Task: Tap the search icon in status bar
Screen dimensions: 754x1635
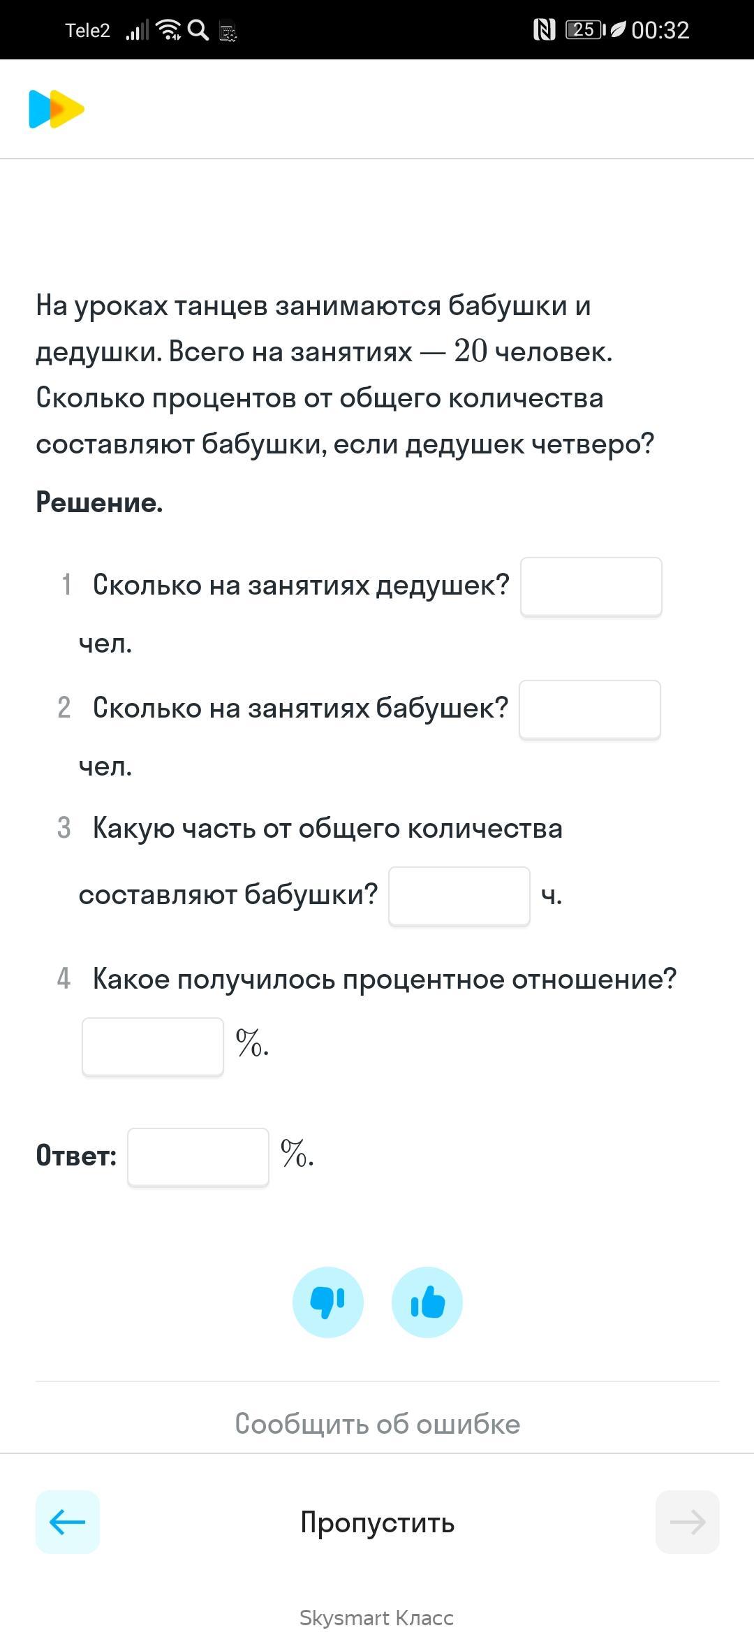Action: pos(198,30)
